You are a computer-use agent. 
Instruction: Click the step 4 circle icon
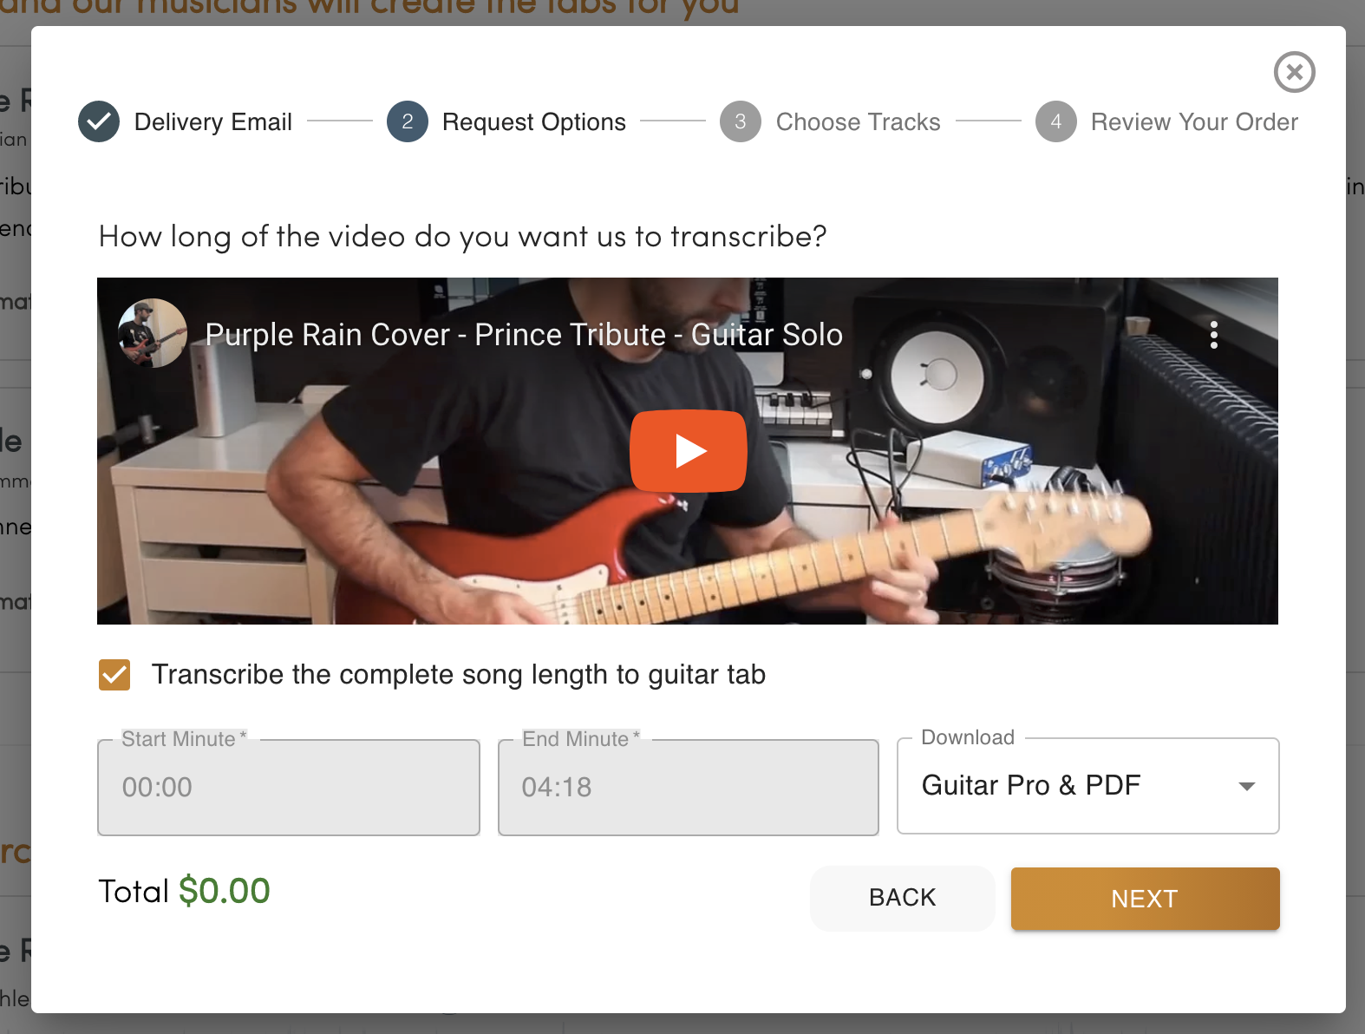(1056, 121)
